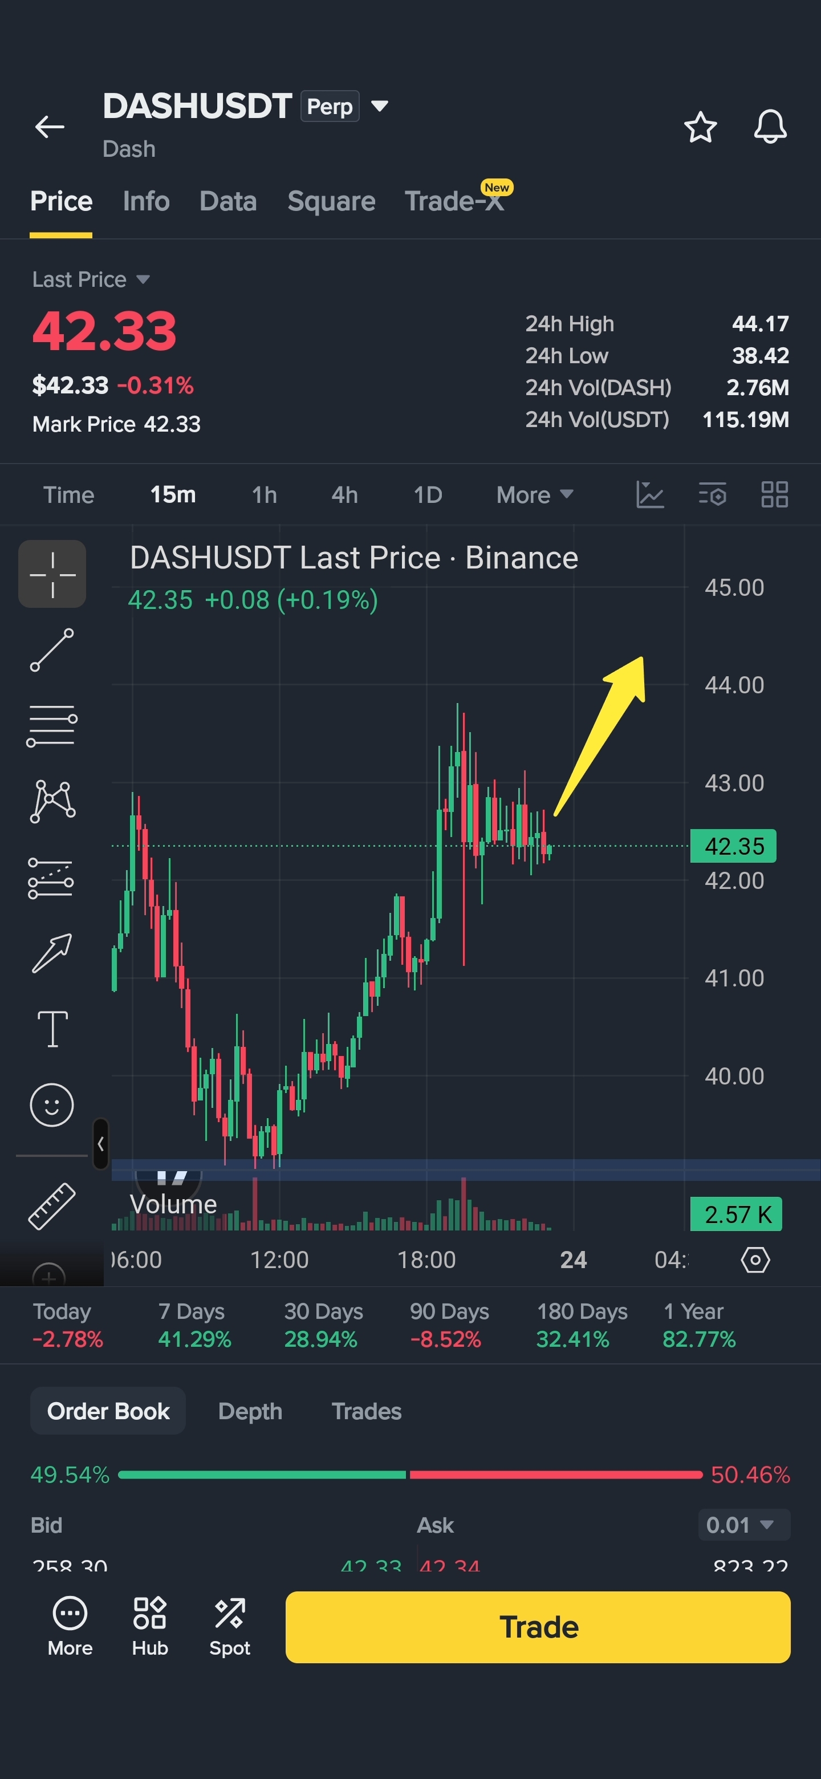
Task: Show the Depth view
Action: point(250,1411)
